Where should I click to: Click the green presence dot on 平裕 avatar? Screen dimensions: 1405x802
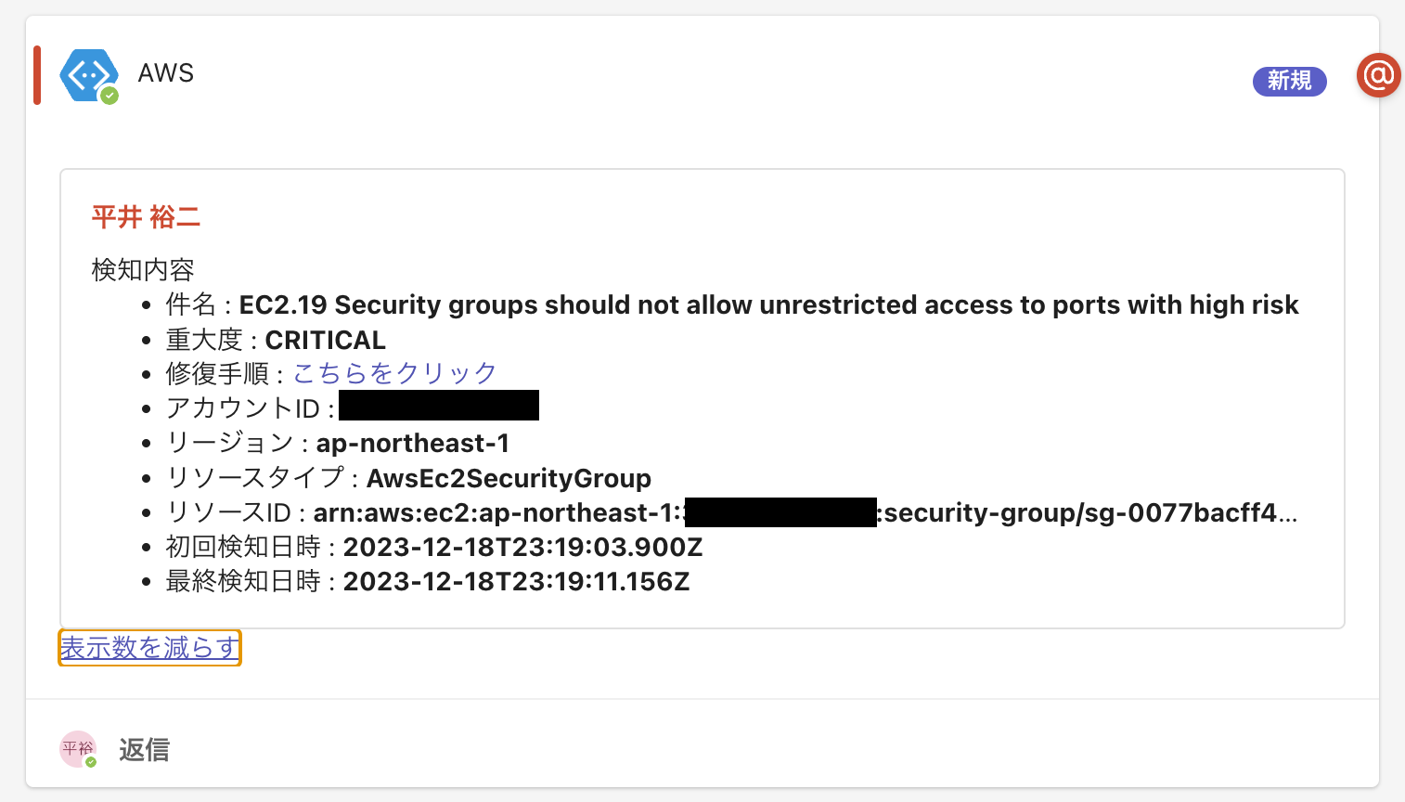91,762
